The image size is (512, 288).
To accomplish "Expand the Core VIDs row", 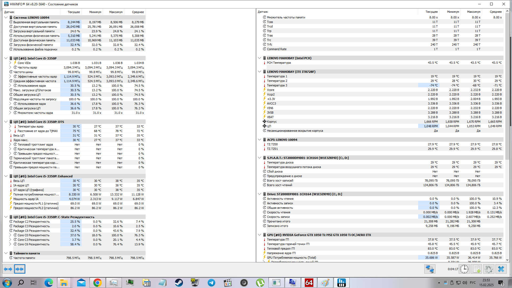I will [x=10, y=63].
